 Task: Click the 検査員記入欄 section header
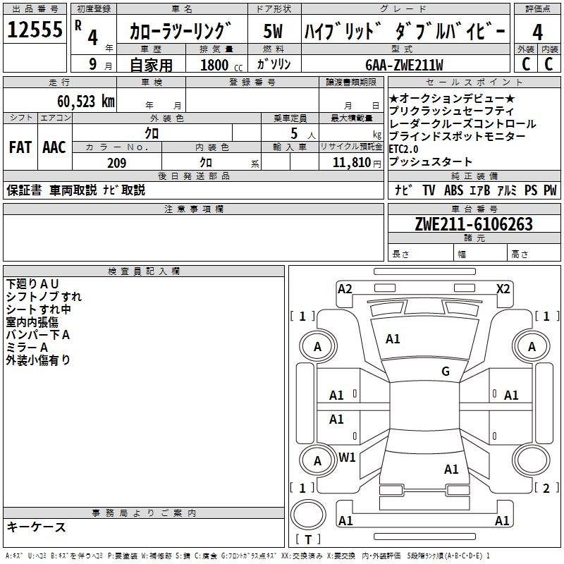[x=144, y=271]
